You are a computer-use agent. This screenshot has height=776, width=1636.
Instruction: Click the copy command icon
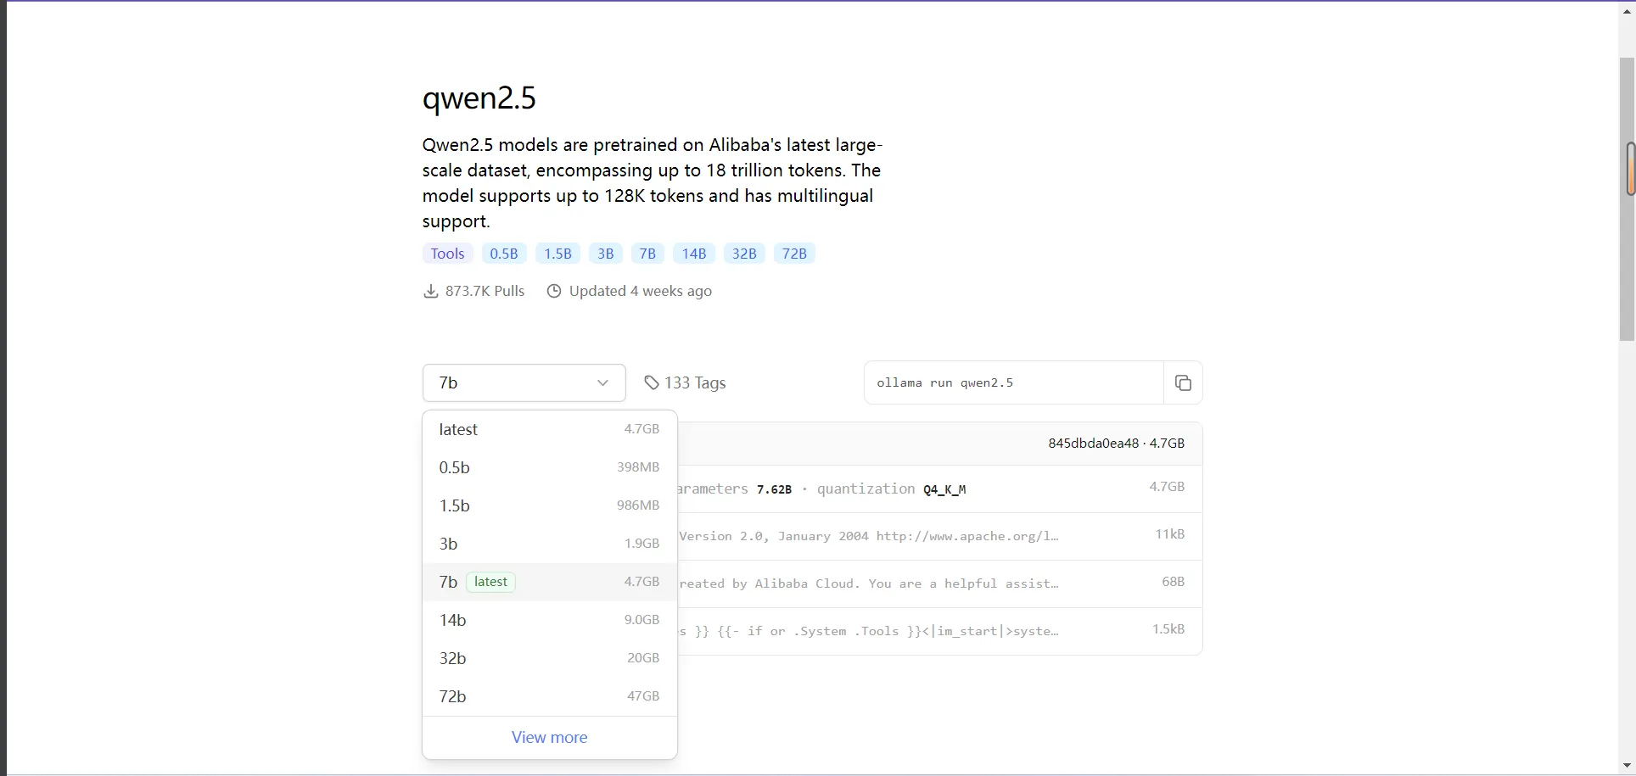point(1183,382)
